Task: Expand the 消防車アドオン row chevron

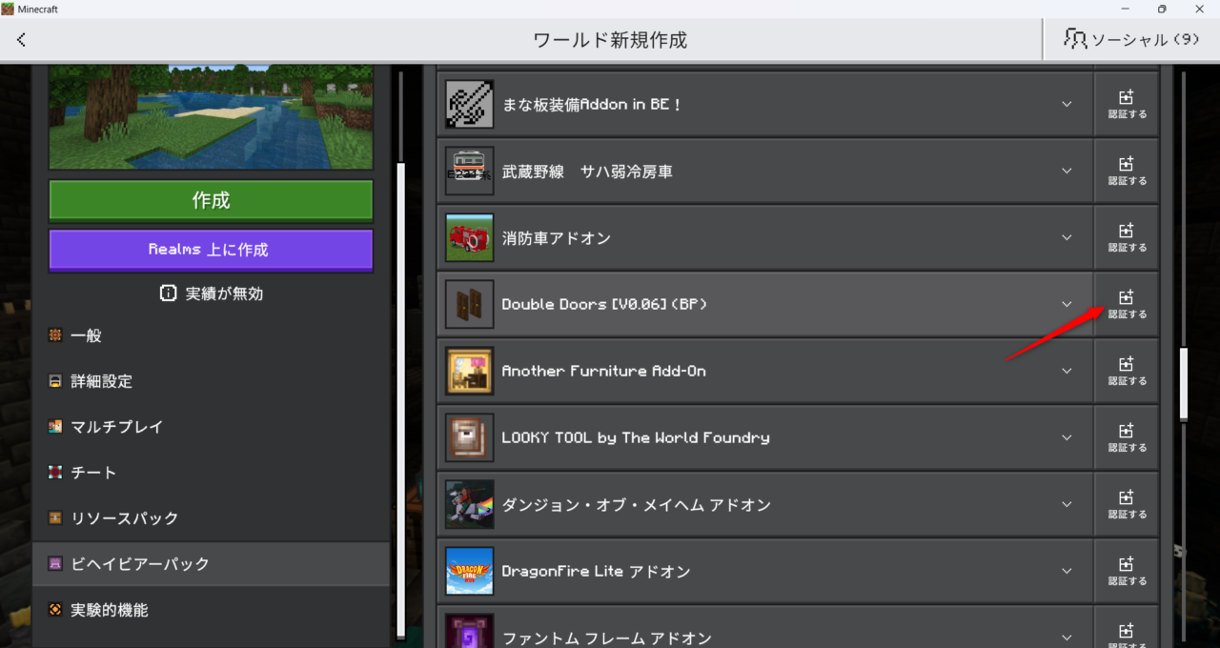Action: (x=1067, y=238)
